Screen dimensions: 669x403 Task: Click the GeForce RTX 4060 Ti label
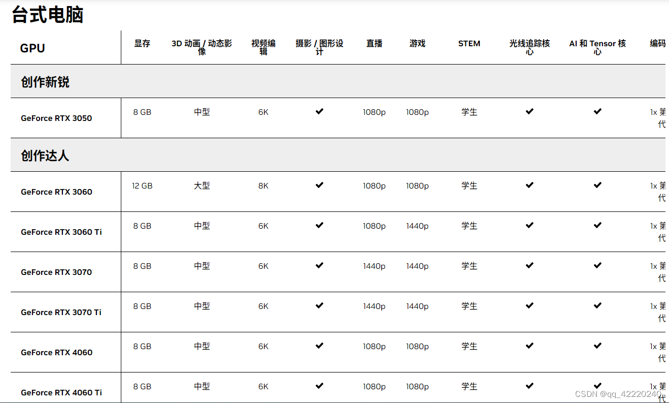click(x=61, y=393)
